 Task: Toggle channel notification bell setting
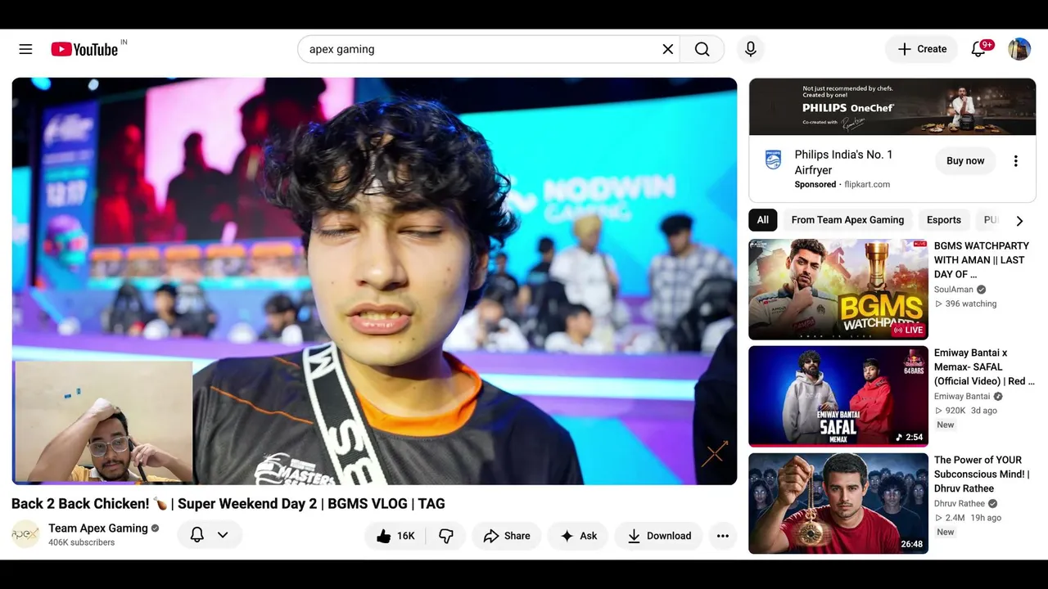196,535
